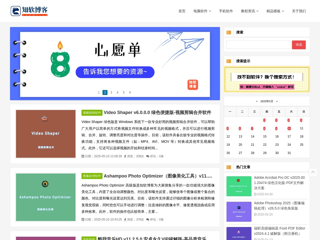
Task: Open Foxit PDF Editor hot article
Action: (279, 231)
